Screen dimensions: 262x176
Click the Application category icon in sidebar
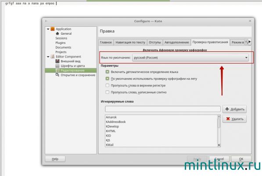[x=53, y=29]
